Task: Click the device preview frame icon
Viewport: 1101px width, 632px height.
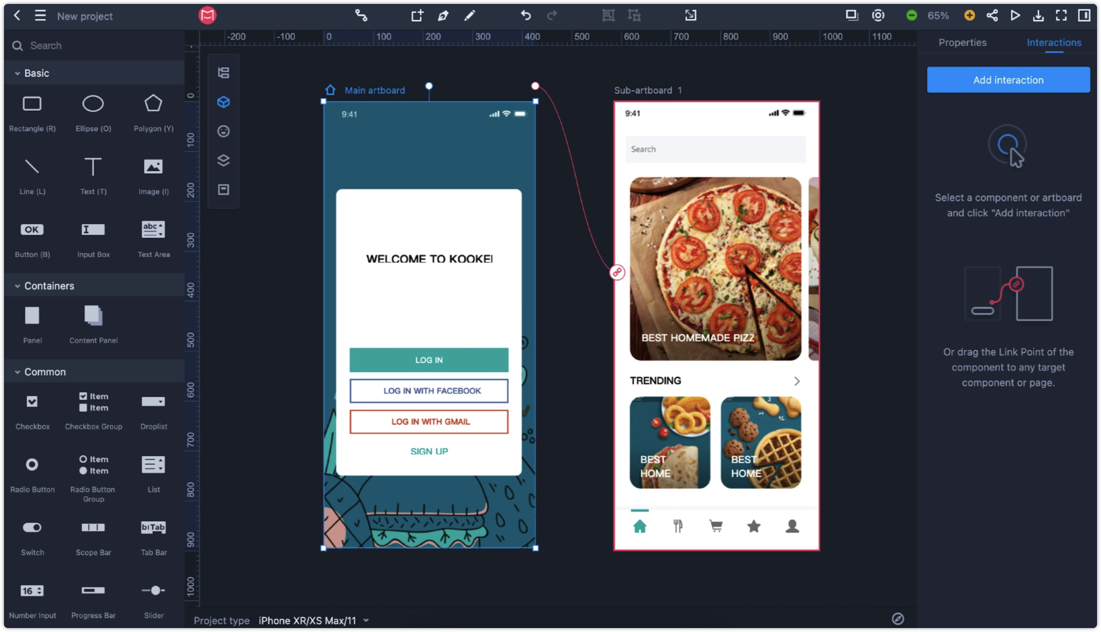Action: point(852,16)
